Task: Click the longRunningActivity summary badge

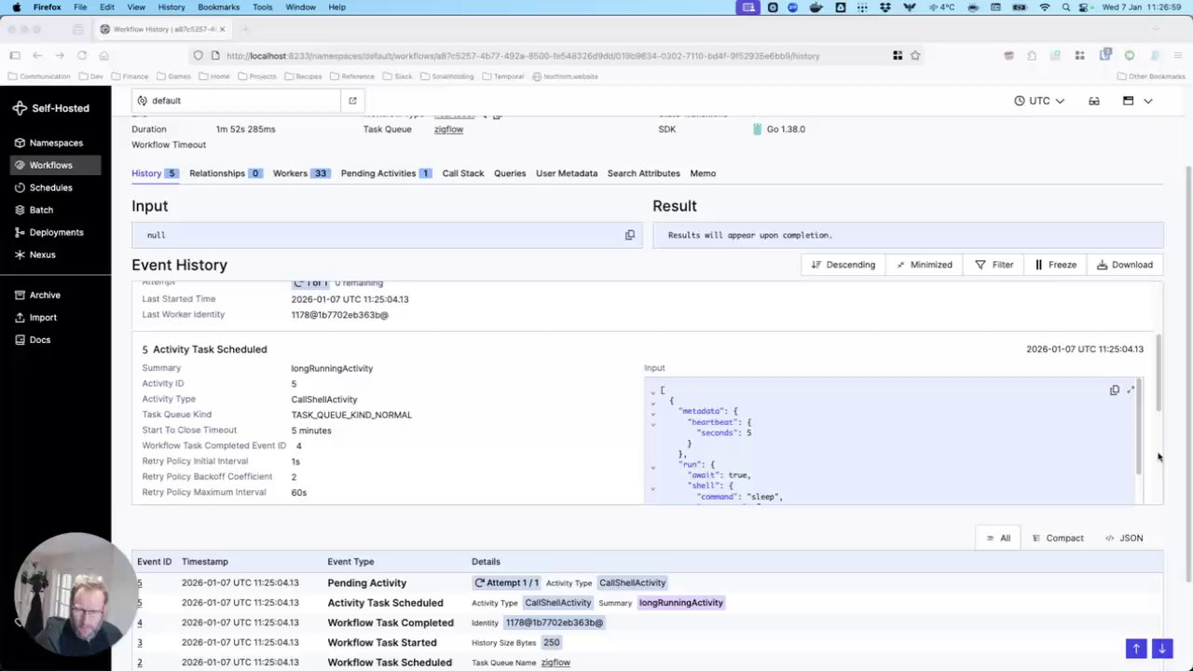Action: click(x=681, y=603)
